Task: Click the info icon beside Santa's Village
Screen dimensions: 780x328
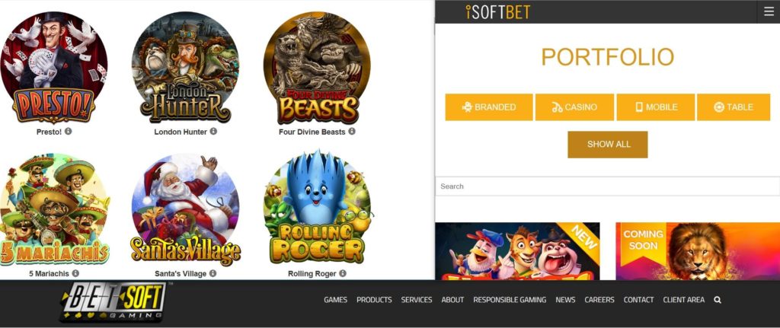Action: 213,273
